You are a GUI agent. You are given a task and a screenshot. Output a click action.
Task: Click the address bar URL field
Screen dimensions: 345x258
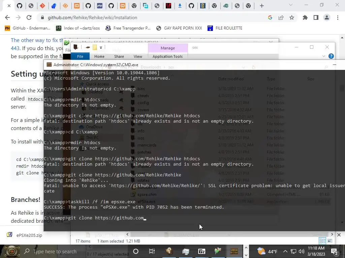pos(154,17)
